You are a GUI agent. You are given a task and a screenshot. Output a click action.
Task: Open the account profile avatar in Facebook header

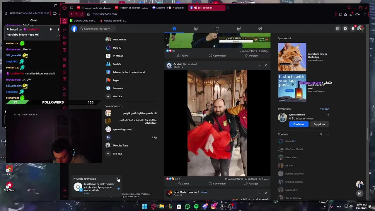tap(360, 29)
